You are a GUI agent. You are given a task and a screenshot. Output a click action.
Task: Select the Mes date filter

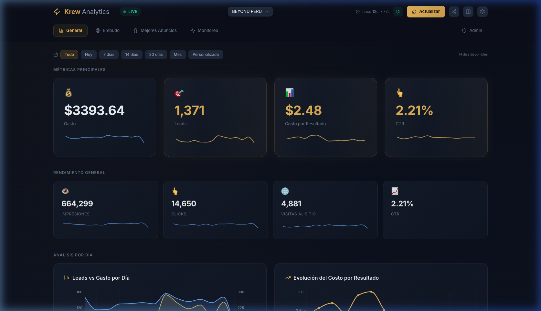(x=177, y=55)
